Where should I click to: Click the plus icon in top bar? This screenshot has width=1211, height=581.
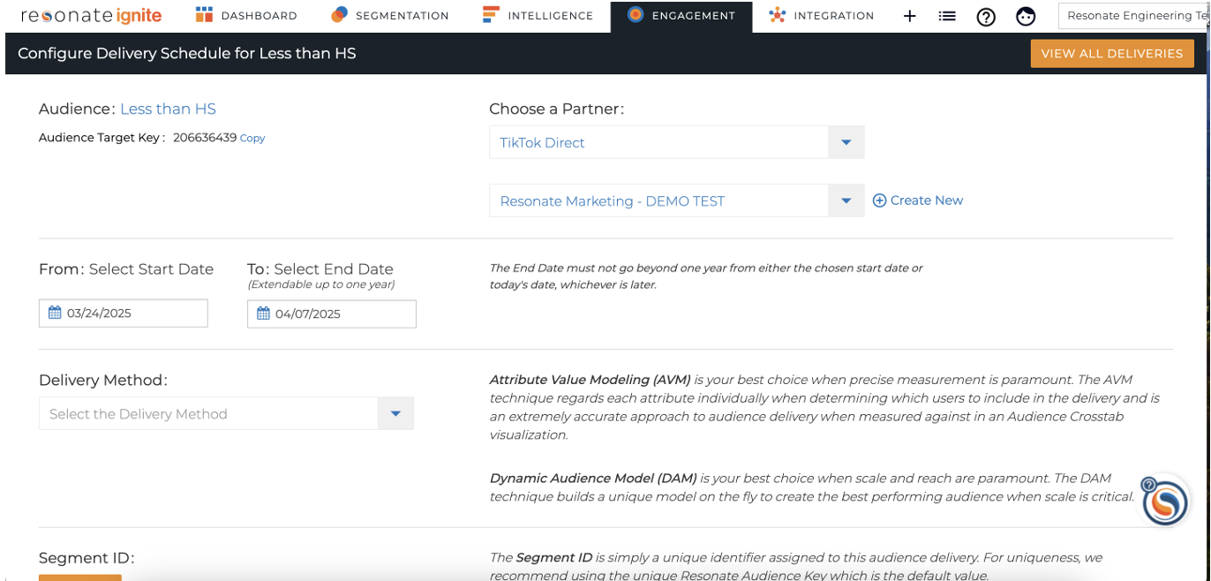coord(910,16)
